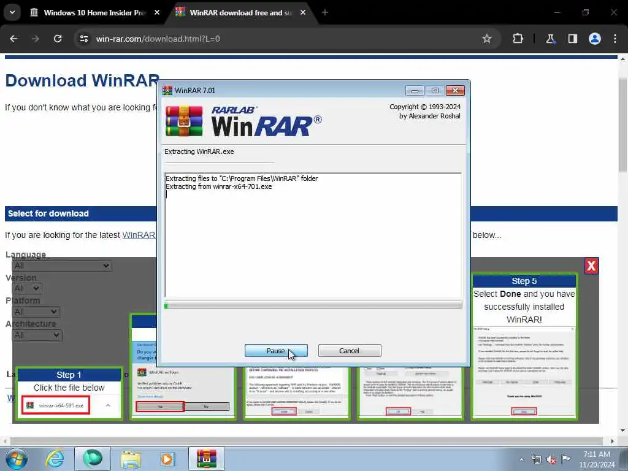Close the Windows 10 Home Insider tab
This screenshot has width=628, height=471.
157,12
